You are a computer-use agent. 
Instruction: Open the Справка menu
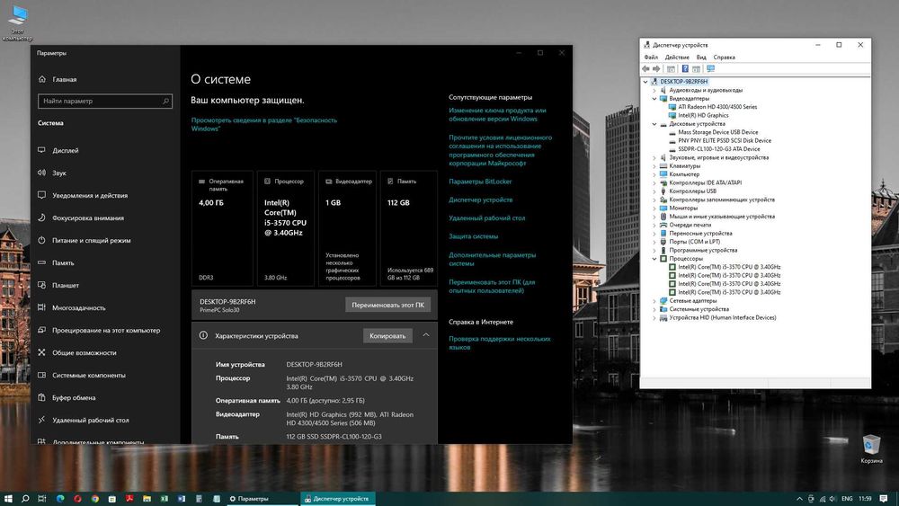(724, 58)
